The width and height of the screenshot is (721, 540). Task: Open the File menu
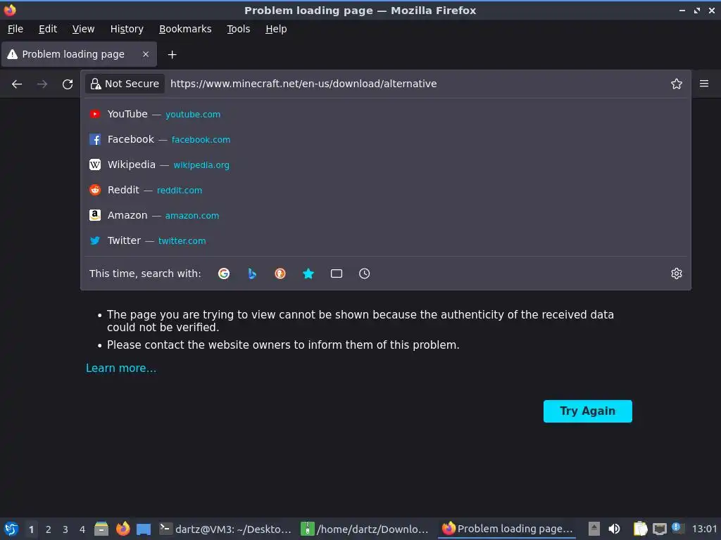click(x=15, y=29)
